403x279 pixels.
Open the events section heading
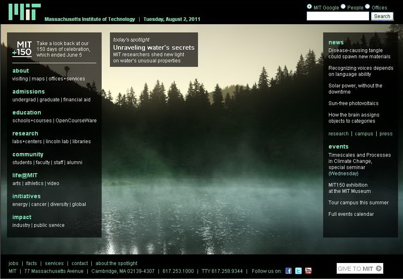click(338, 146)
